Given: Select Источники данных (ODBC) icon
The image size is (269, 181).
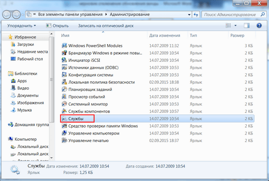Looking at the screenshot, I should pos(64,67).
